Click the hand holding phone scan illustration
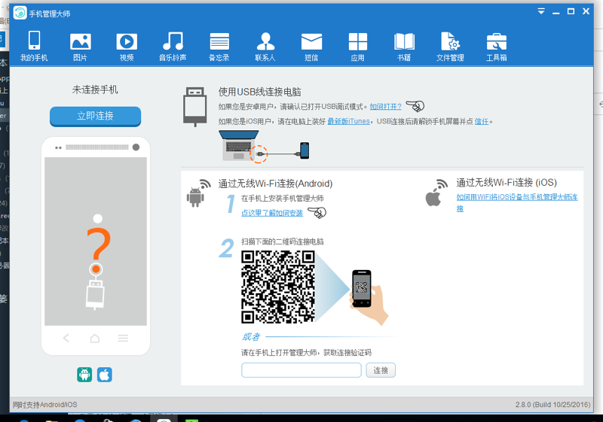 pyautogui.click(x=369, y=297)
